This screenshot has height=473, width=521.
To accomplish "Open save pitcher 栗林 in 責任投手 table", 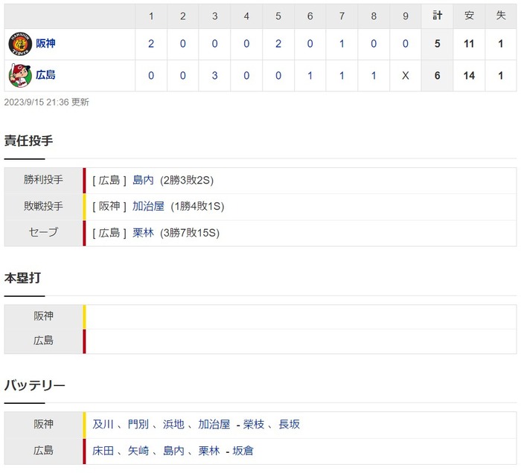I will [143, 232].
